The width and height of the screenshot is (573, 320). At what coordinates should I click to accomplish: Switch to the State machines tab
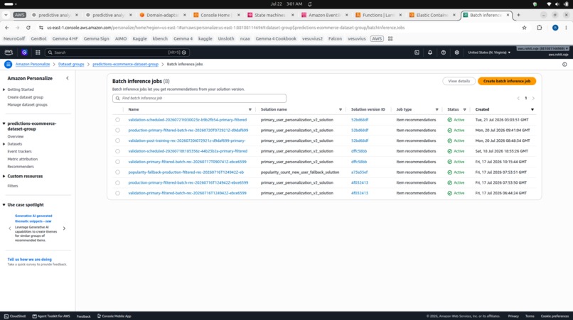pos(270,15)
